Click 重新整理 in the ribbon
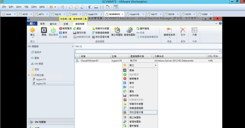This screenshot has height=128, width=245. click(x=144, y=28)
